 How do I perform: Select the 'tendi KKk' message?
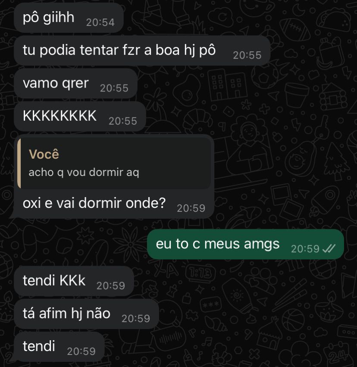pyautogui.click(x=74, y=281)
